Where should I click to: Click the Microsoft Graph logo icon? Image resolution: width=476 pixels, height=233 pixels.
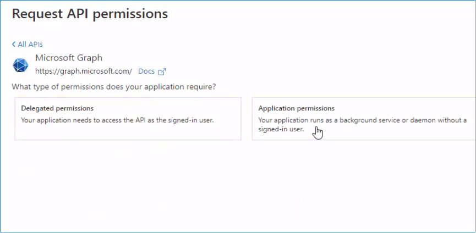point(20,65)
